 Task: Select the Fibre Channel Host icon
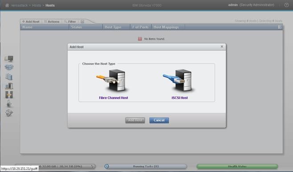tap(112, 80)
